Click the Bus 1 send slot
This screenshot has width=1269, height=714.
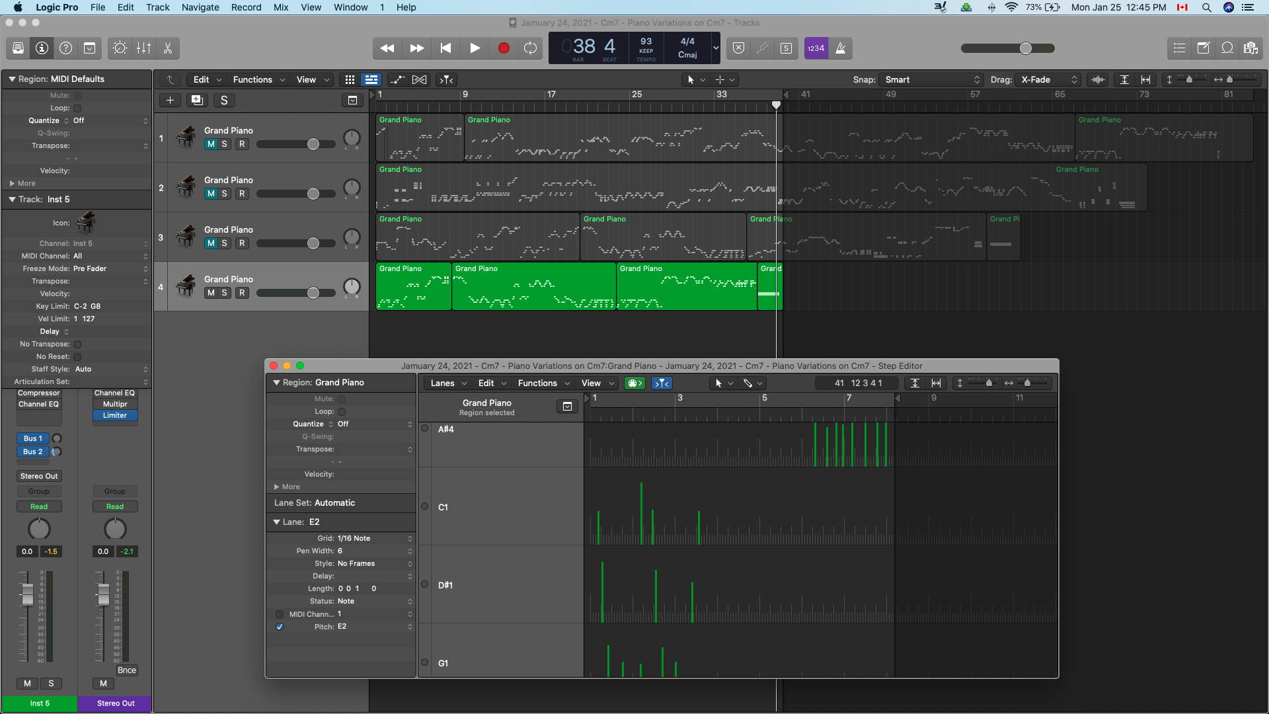tap(33, 438)
